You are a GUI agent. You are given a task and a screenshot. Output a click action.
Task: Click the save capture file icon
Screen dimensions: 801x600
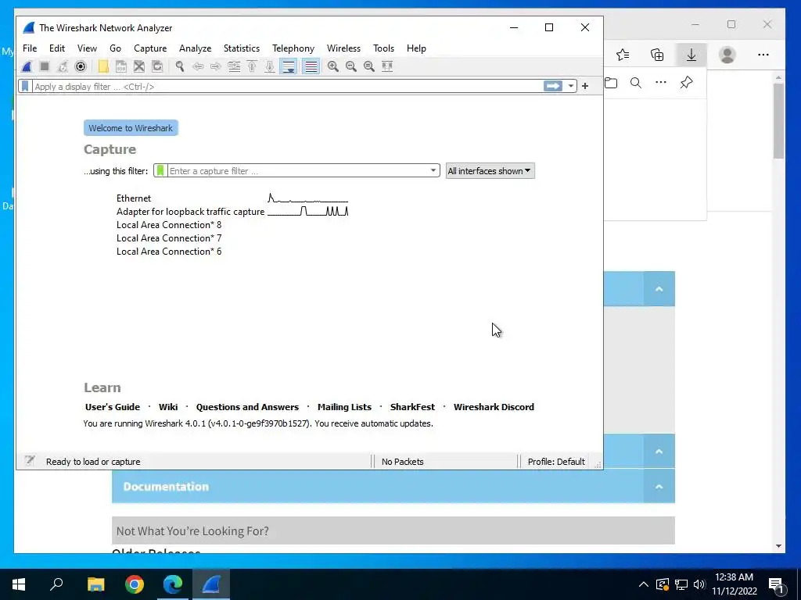coord(121,66)
